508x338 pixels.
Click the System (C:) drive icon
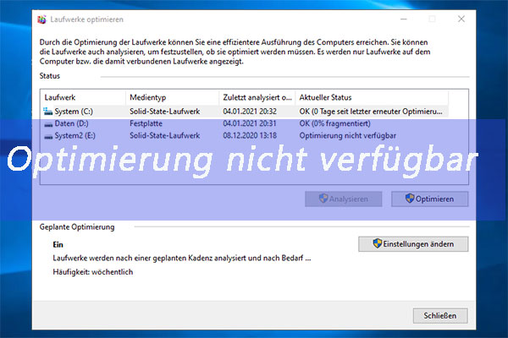(x=48, y=112)
